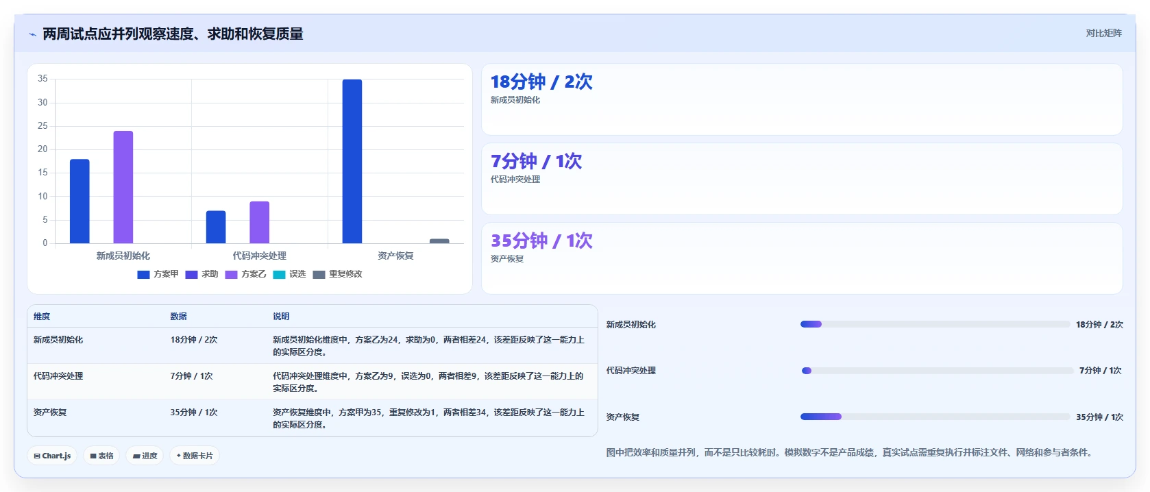Click the footnote starting 图中把效率和质量并列

pyautogui.click(x=849, y=452)
